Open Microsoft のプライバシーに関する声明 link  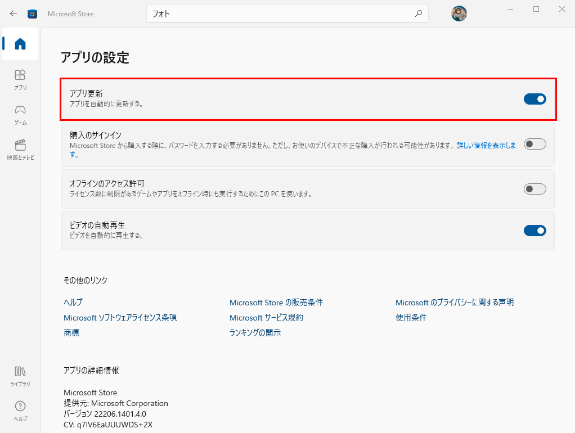coord(455,303)
